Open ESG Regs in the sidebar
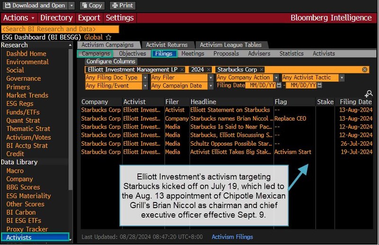Viewport: 379px width, 245px height. click(20, 104)
